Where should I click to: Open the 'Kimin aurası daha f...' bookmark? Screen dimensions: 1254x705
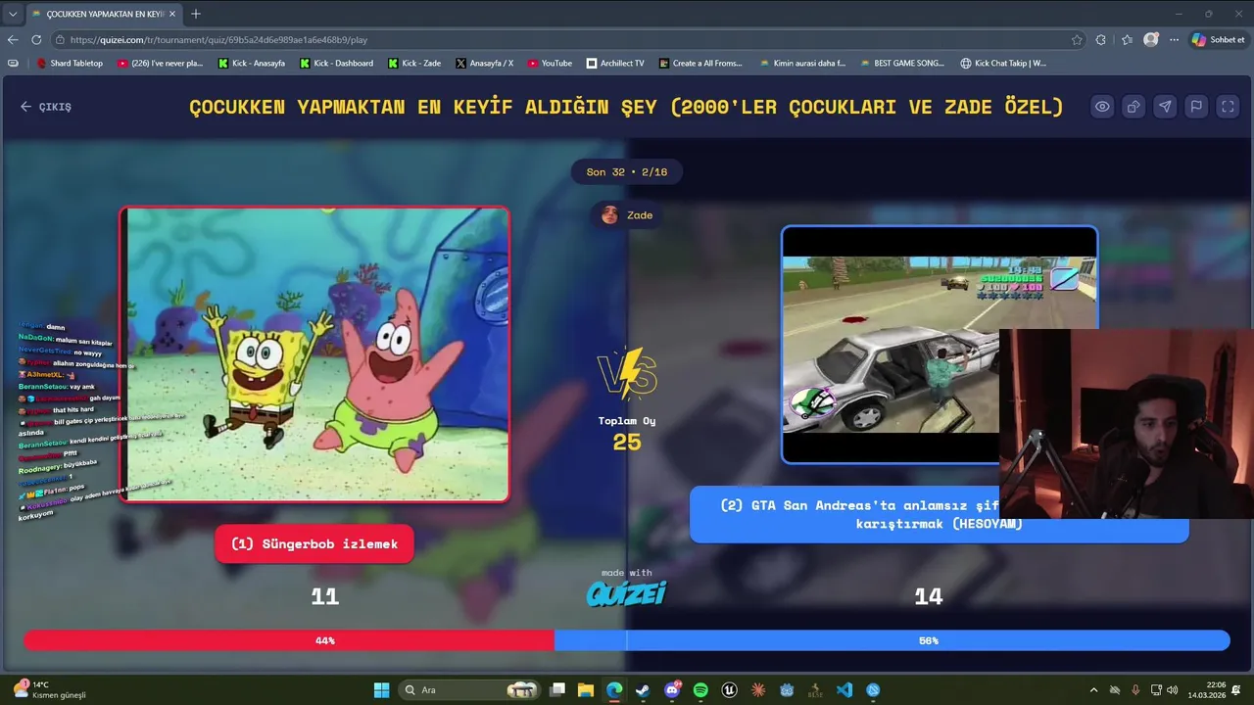coord(802,63)
